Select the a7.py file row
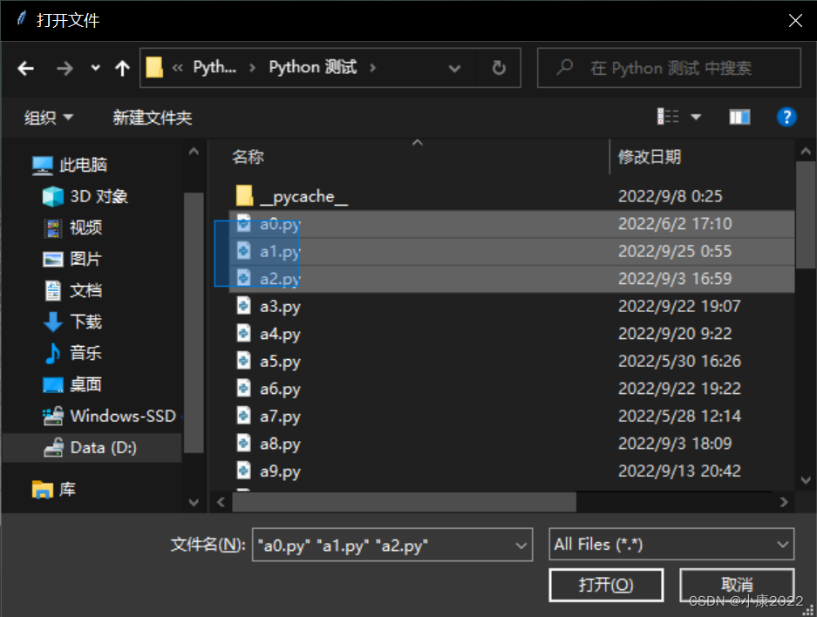The width and height of the screenshot is (817, 617). 279,416
